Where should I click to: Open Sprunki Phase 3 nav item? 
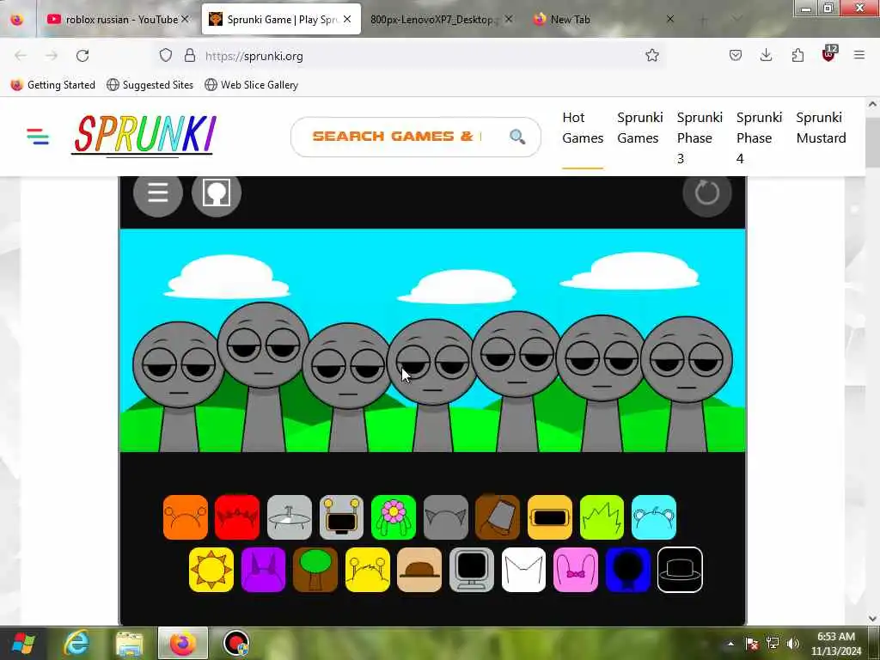click(700, 138)
